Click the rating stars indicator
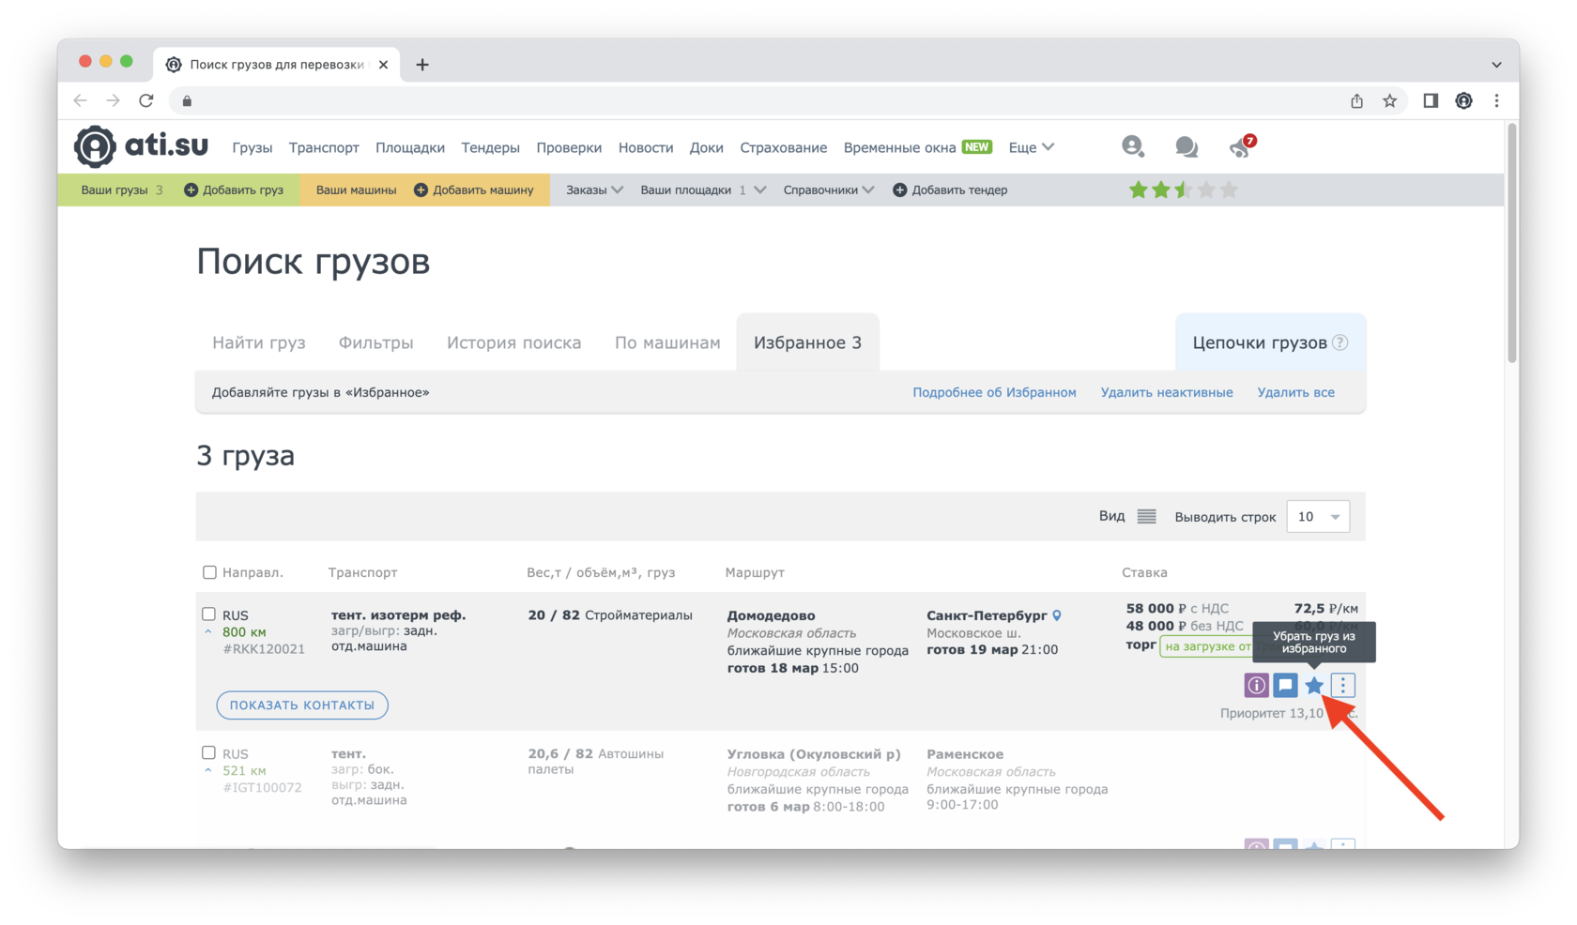Screen dimensions: 1577x925 [x=1183, y=190]
